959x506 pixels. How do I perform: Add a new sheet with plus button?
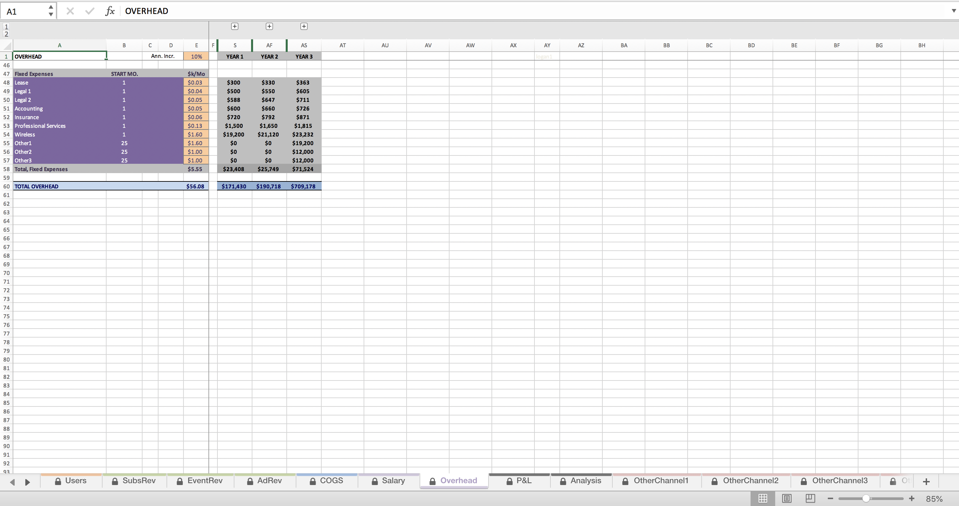(x=927, y=481)
